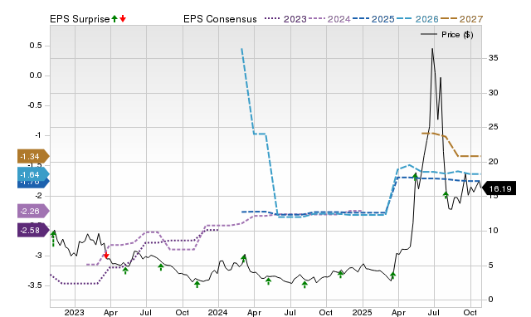
Task: Toggle the 2024 EPS consensus legend entry
Action: (x=329, y=19)
